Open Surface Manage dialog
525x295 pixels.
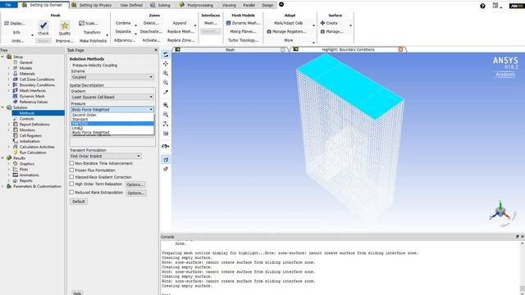click(331, 31)
